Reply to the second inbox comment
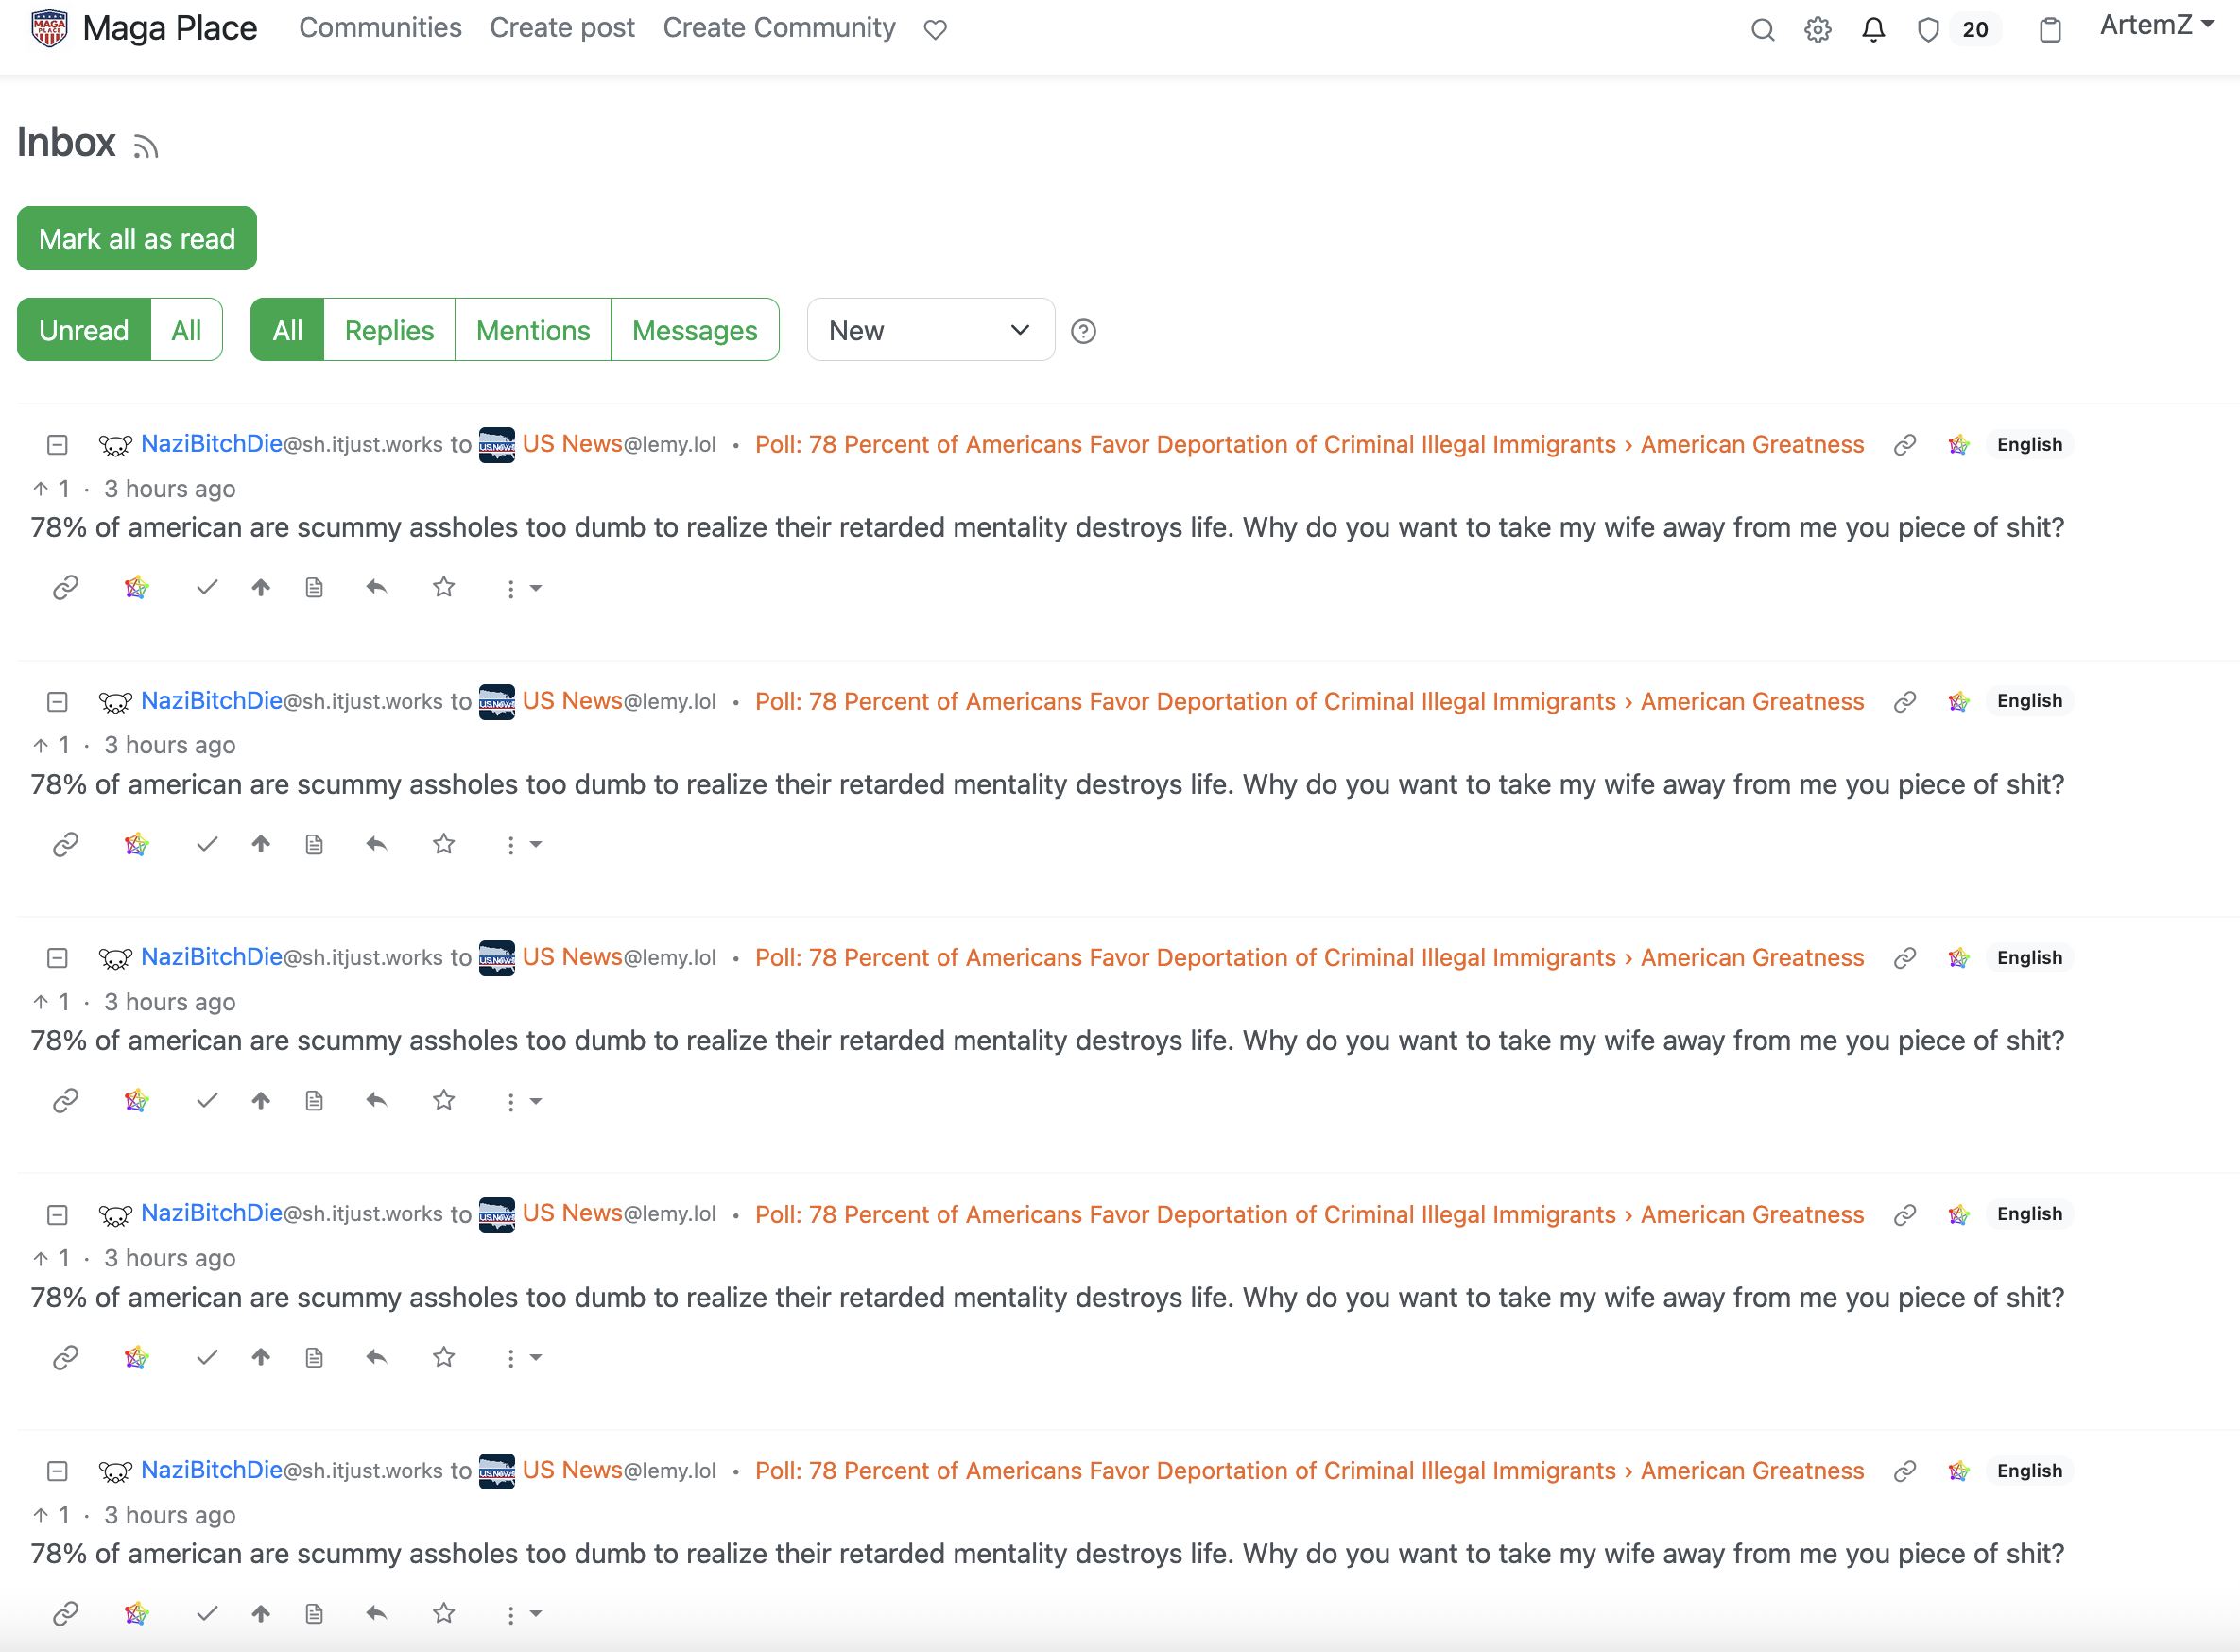Image resolution: width=2240 pixels, height=1652 pixels. (376, 845)
